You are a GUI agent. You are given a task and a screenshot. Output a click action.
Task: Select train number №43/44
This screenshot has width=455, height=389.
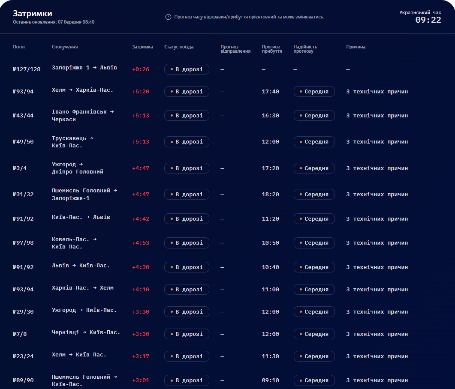tap(23, 116)
